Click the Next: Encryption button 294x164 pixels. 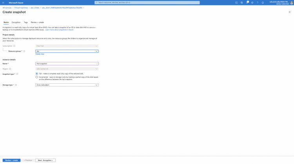pos(45,160)
